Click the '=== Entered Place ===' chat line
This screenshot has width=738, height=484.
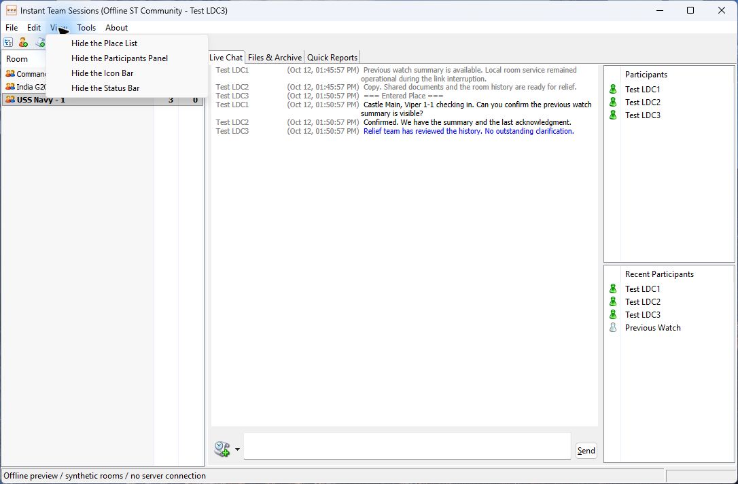[x=404, y=96]
